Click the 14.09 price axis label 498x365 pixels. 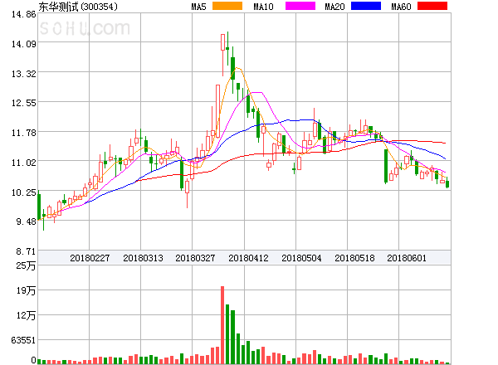coord(23,44)
